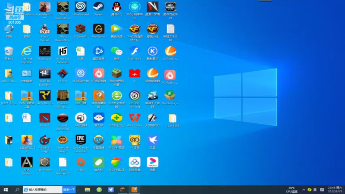Open the orange active taskbar app

tap(135, 190)
